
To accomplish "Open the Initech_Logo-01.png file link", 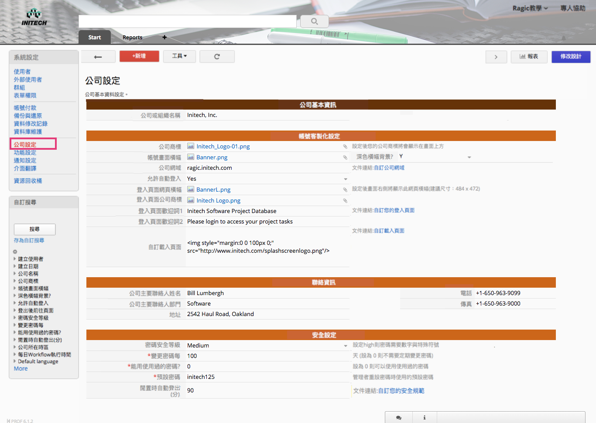I will tap(223, 147).
